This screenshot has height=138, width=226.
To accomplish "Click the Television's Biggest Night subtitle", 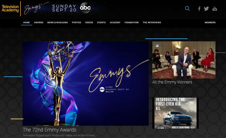I will (59, 135).
